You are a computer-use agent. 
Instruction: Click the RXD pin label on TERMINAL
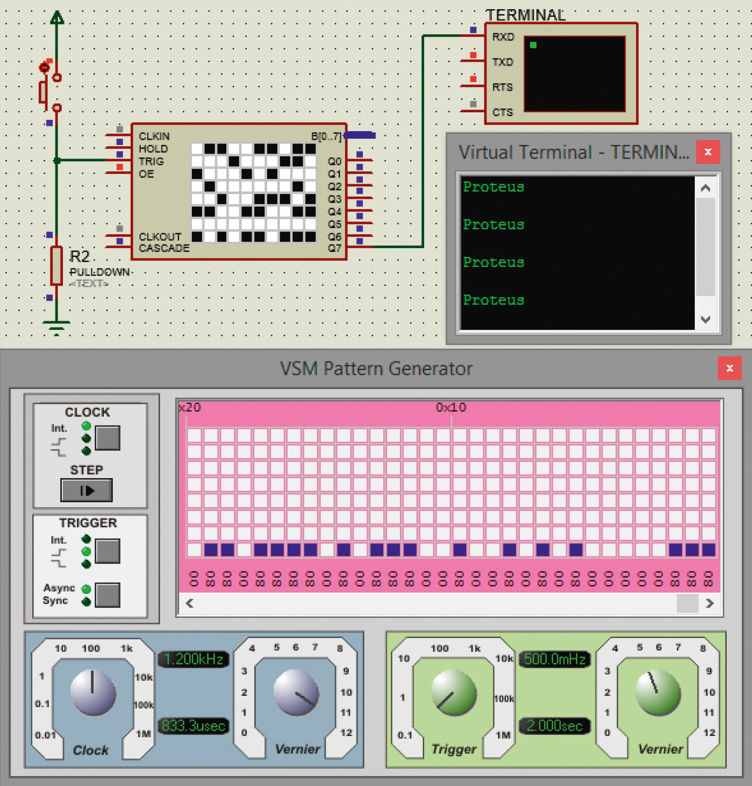tap(503, 37)
